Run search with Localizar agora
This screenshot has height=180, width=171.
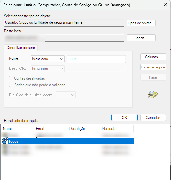pyautogui.click(x=153, y=67)
